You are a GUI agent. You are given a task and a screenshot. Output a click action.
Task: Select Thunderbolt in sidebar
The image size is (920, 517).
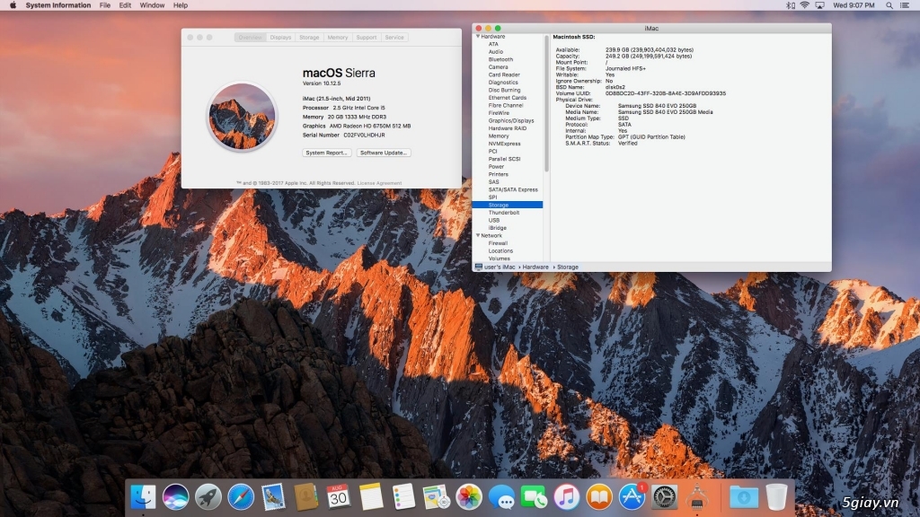(x=504, y=212)
